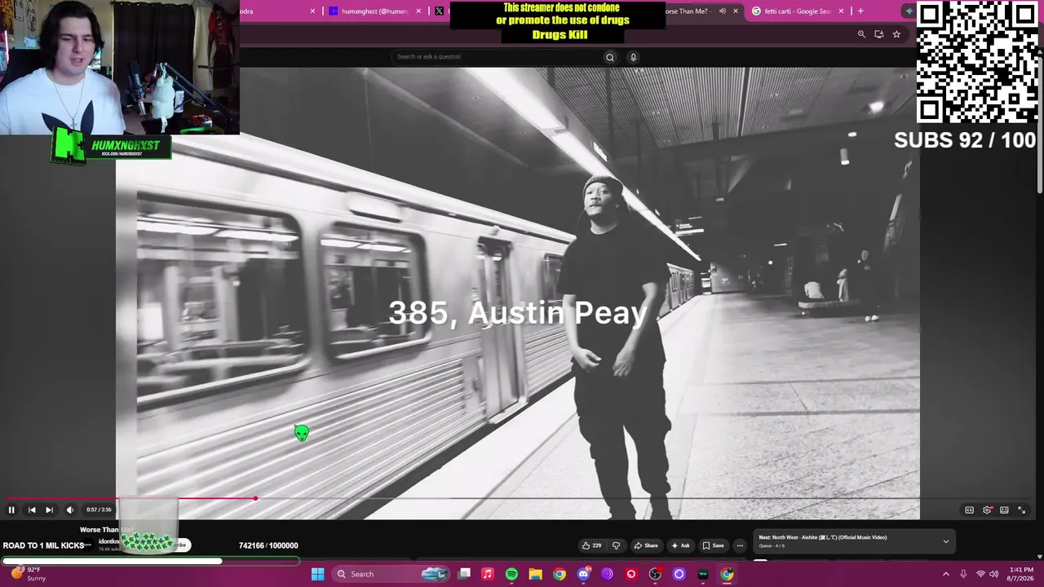Open the Gemini sparkle button
The height and width of the screenshot is (587, 1044).
pyautogui.click(x=909, y=11)
